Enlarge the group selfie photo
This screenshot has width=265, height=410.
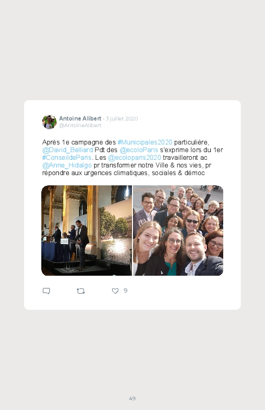[x=178, y=230]
